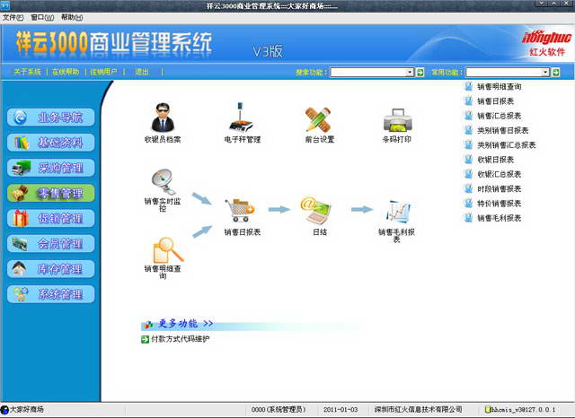575x418 pixels.
Task: Click the 关于系统 link
Action: pyautogui.click(x=27, y=72)
